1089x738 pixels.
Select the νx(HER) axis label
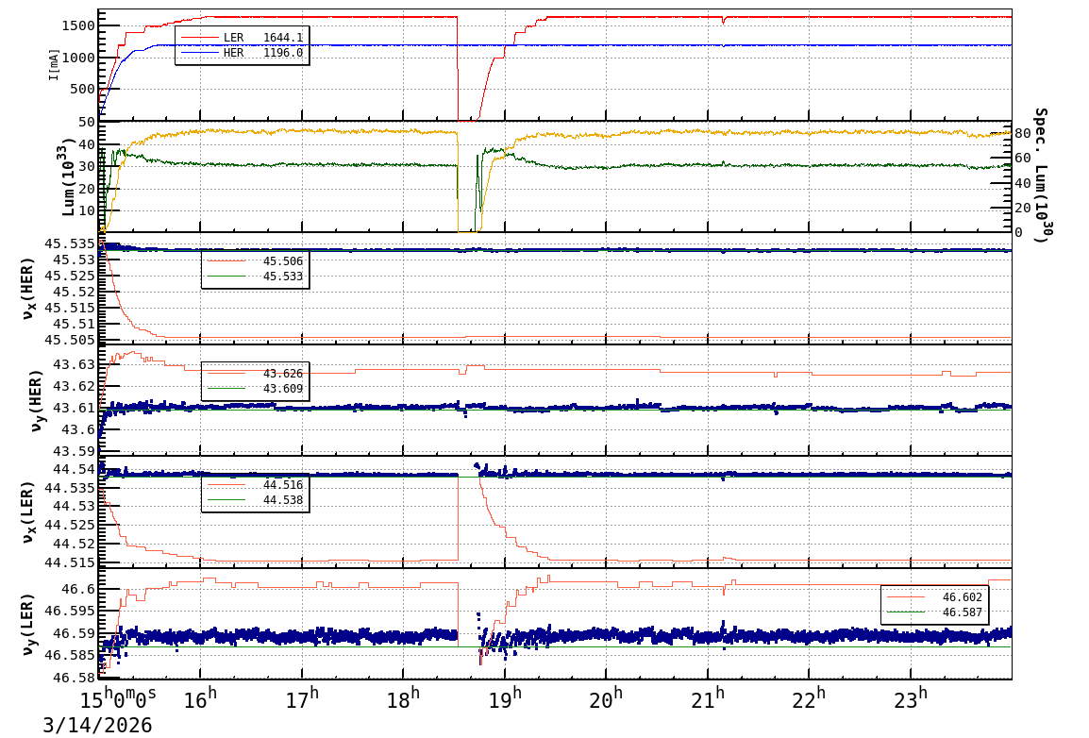pos(27,289)
